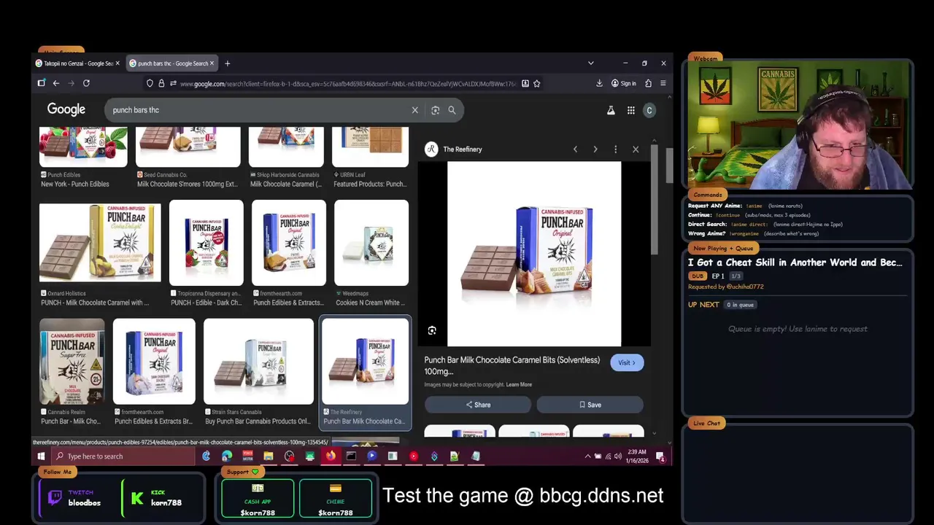Go to next image in preview panel
934x525 pixels.
(595, 149)
